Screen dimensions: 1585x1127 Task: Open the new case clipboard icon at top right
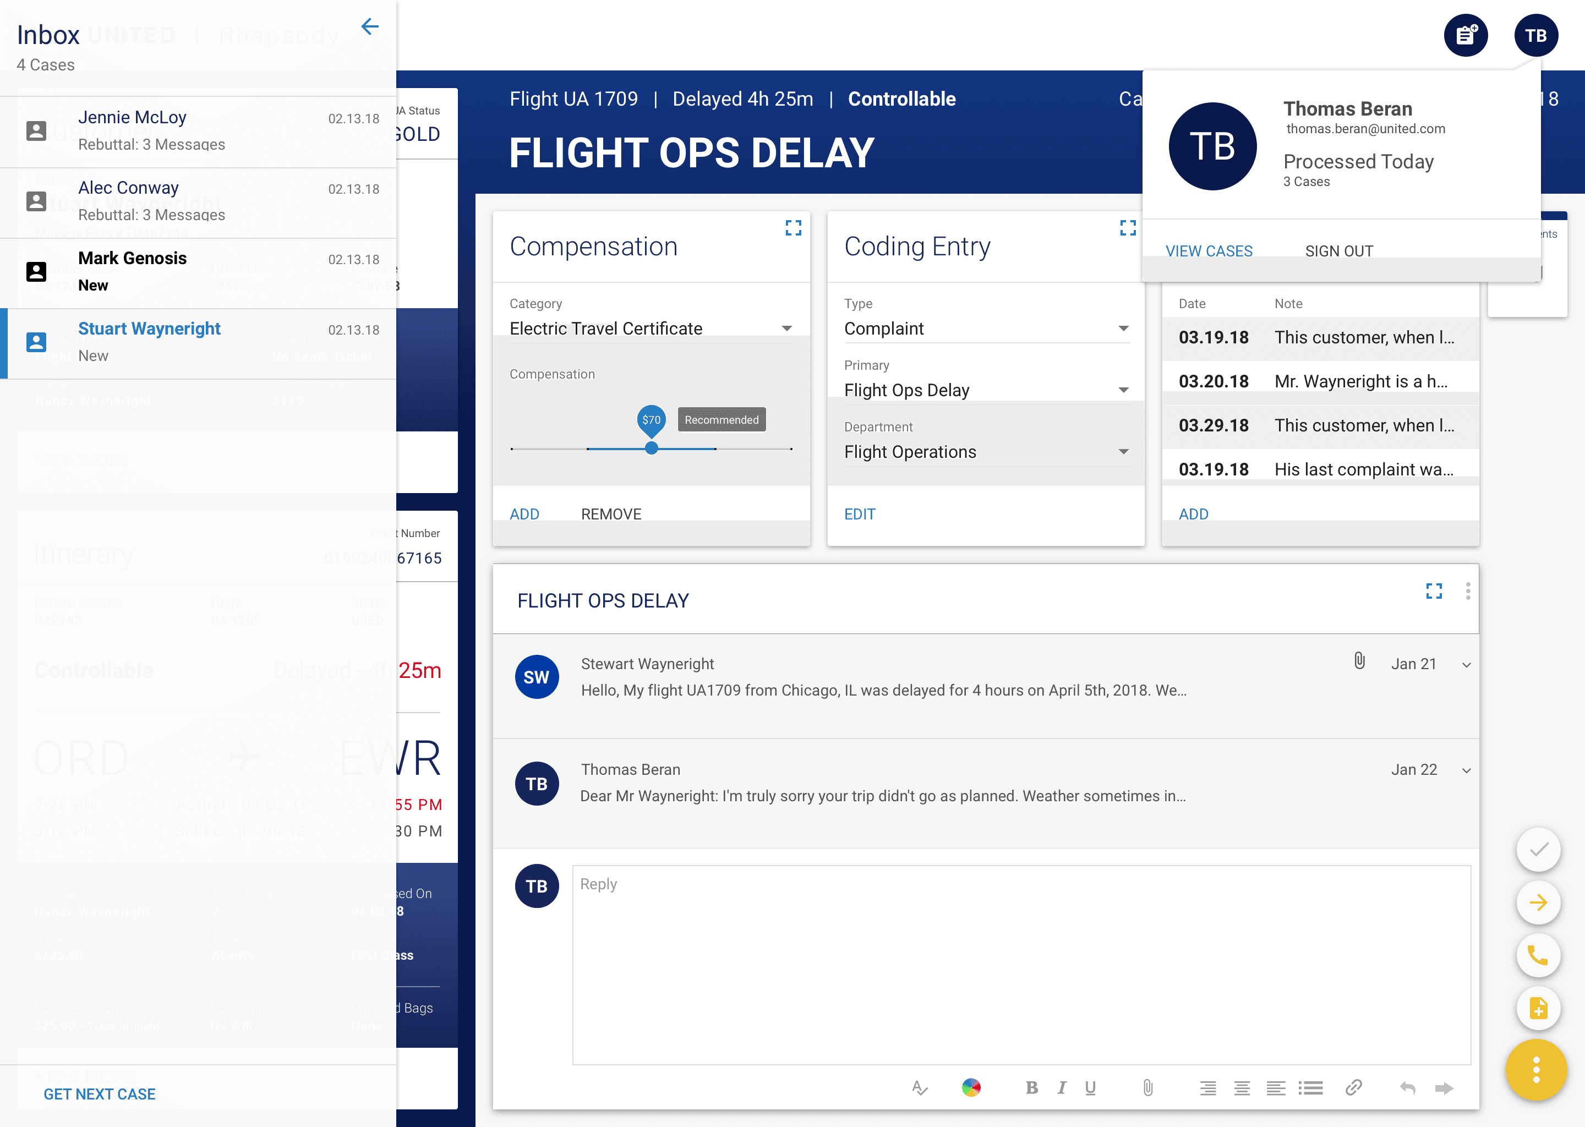coord(1466,35)
